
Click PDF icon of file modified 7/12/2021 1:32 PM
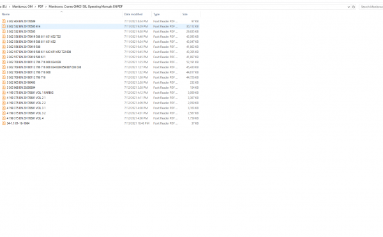pos(4,72)
